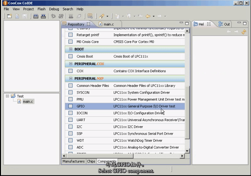Click the search flashlight toolbar icon
The height and width of the screenshot is (176, 251).
tap(102, 16)
